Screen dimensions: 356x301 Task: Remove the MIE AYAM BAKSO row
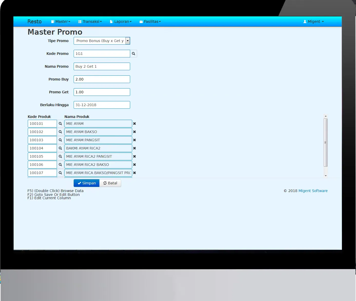click(x=134, y=132)
